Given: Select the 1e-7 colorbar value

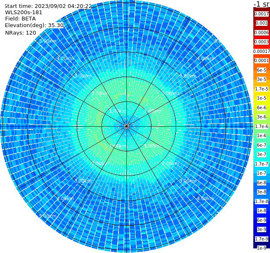Looking at the screenshot, I should point(262,173).
